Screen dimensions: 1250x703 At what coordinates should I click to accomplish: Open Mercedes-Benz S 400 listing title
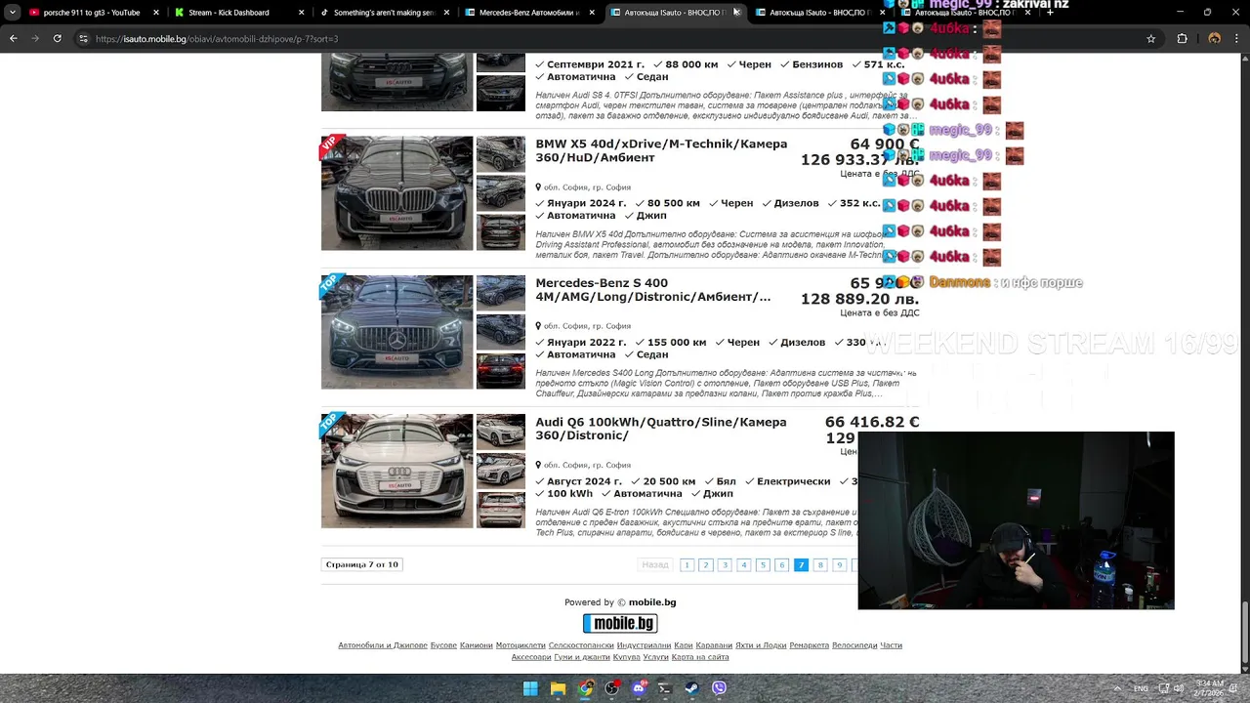click(652, 289)
